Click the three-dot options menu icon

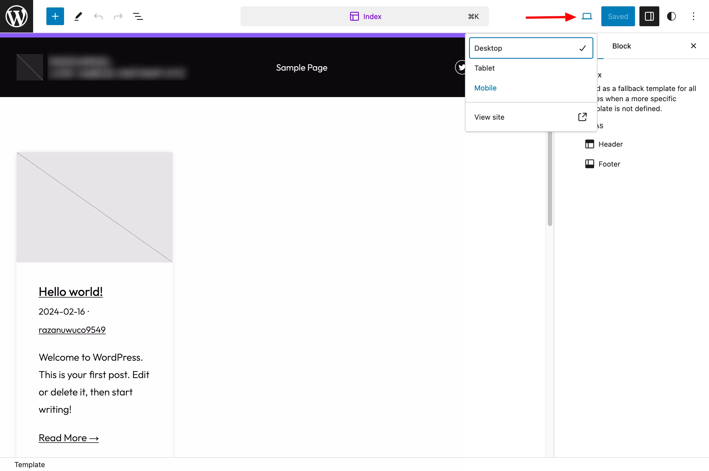(694, 16)
